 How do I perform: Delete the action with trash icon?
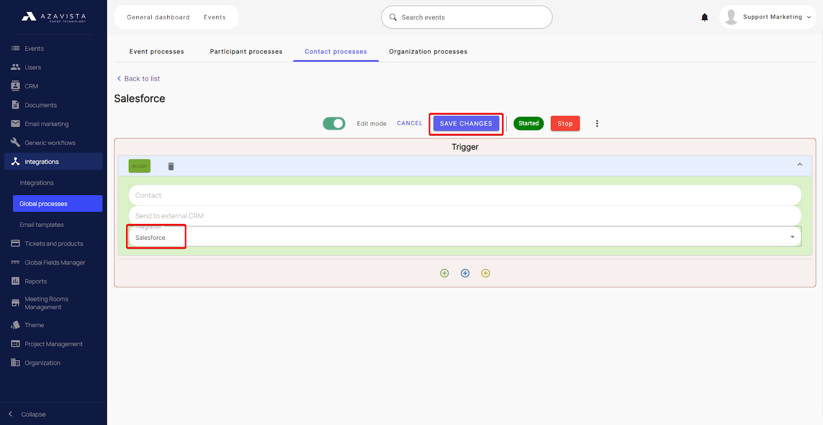click(171, 166)
